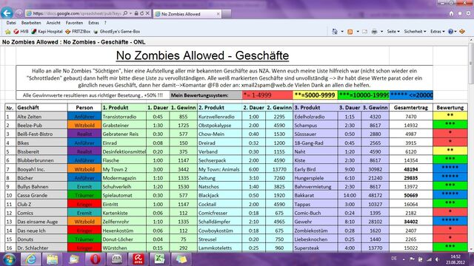Click the Eremit cell in Bullys Bahnen row

(84, 186)
